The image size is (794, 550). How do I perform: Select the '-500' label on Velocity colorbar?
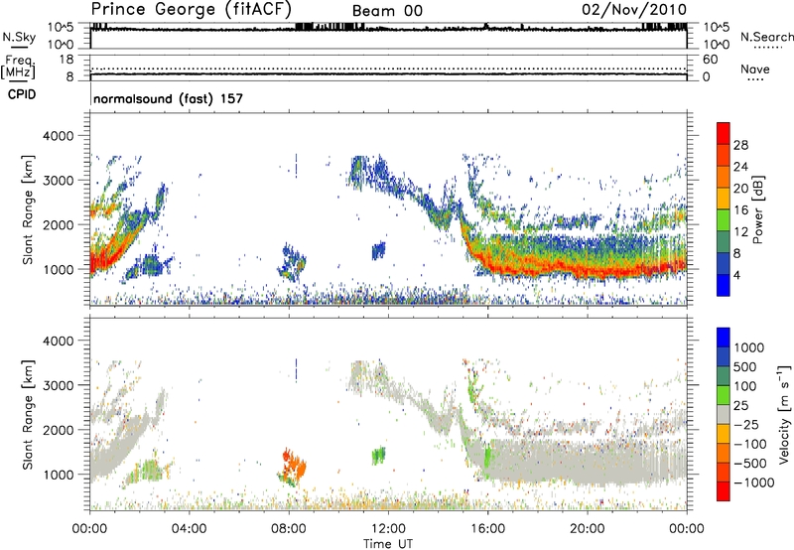pos(750,464)
